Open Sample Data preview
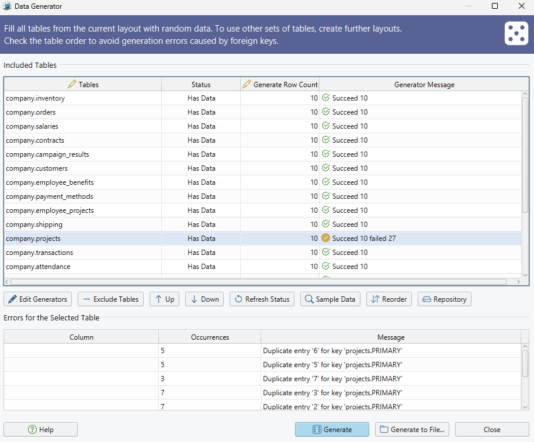534x442 pixels. pos(330,299)
